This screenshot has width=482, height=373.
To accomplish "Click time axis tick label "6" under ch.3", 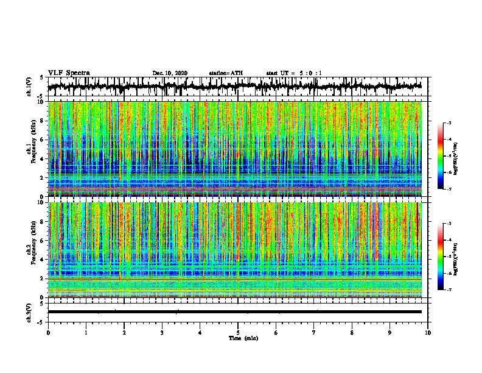I will [x=276, y=333].
